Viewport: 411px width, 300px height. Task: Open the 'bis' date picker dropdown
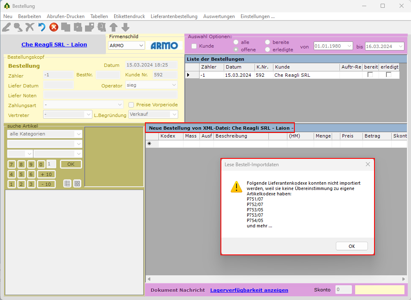click(x=401, y=46)
